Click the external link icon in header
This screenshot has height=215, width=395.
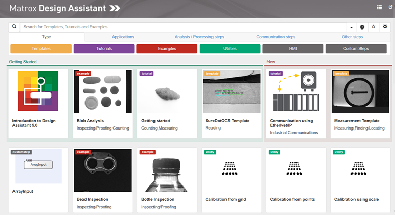(390, 7)
